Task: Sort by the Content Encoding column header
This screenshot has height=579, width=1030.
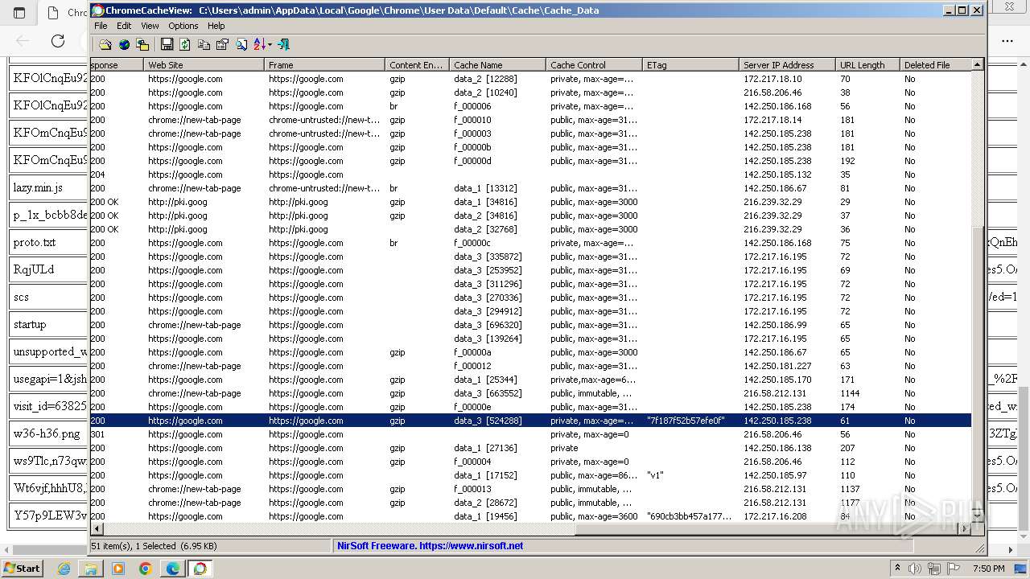Action: coord(417,65)
